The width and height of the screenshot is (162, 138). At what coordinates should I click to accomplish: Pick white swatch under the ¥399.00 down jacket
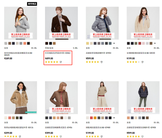click(66, 118)
